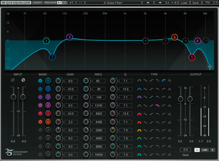Screen dimensions: 219x161
Task: Select node 2 on the EQ graph
Action: pyautogui.click(x=52, y=57)
